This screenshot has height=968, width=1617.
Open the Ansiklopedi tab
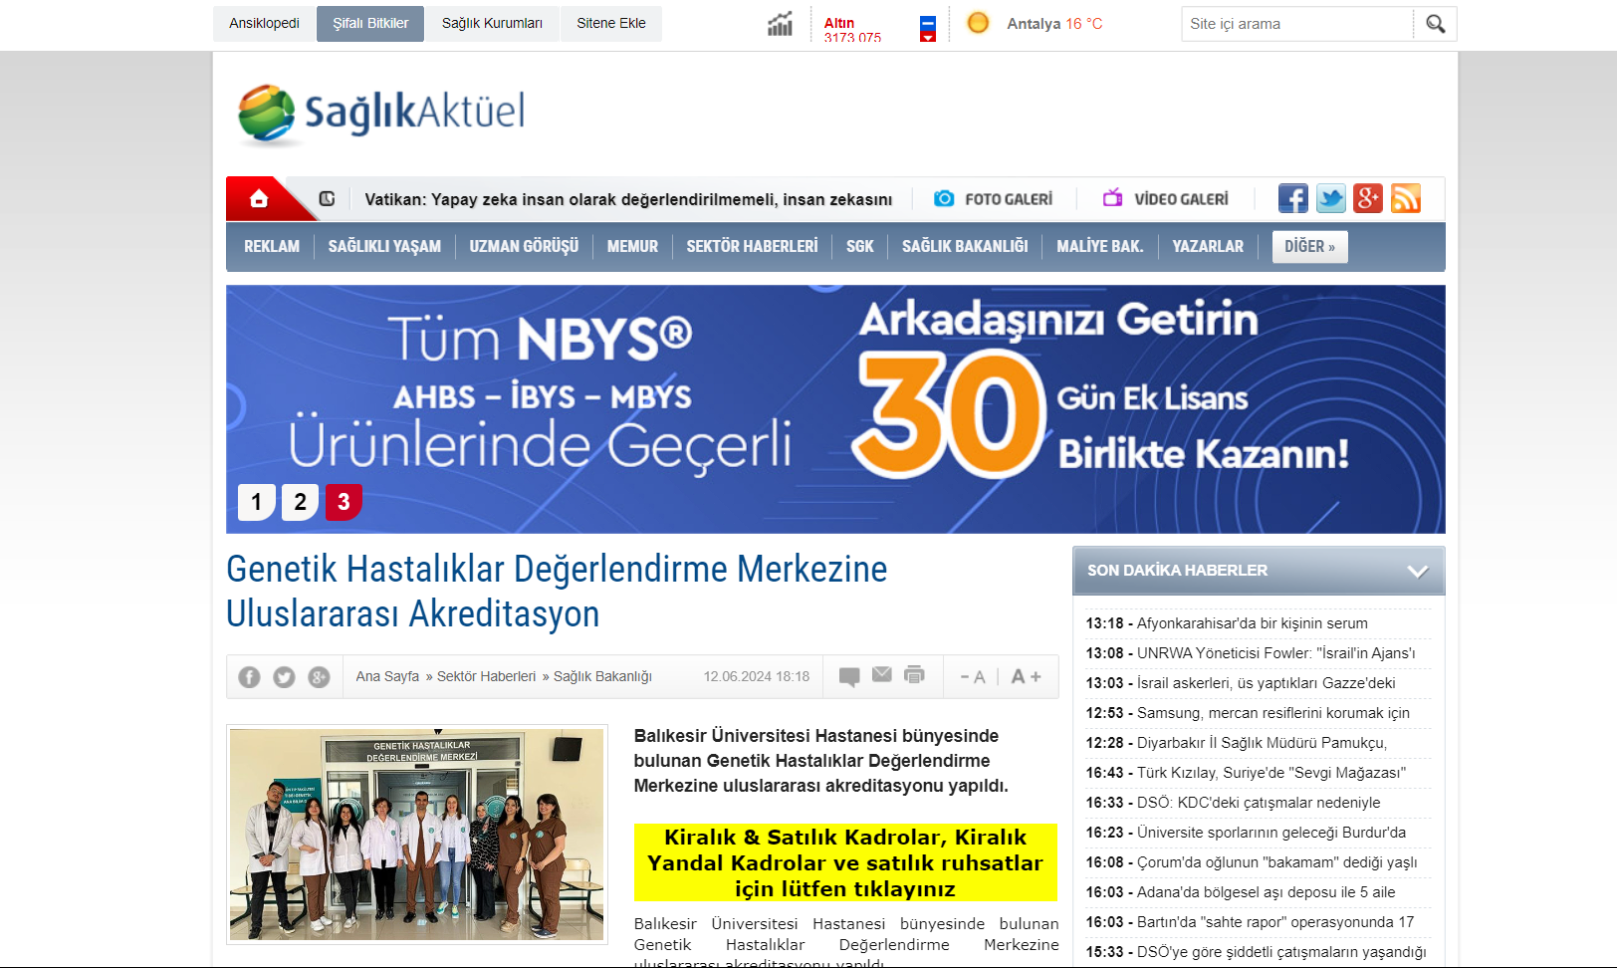coord(264,24)
